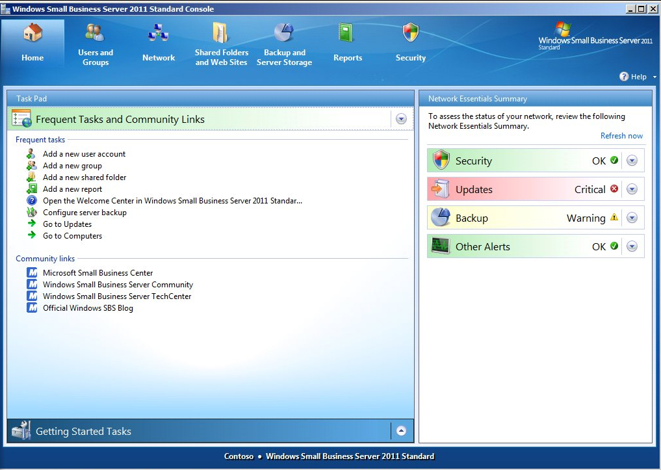The height and width of the screenshot is (470, 661).
Task: Click the Help question mark icon
Action: click(624, 77)
